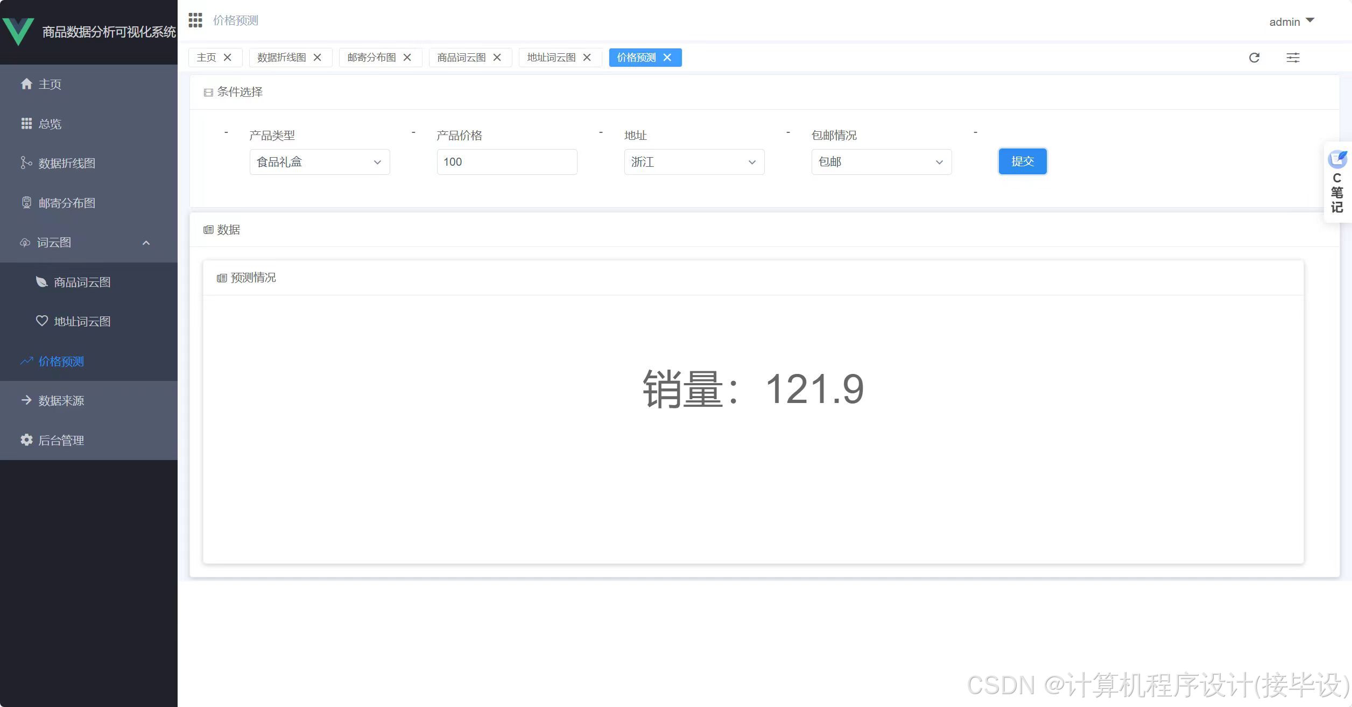The image size is (1352, 707).
Task: Open the 包邮情况 dropdown showing 包邮
Action: [x=881, y=162]
